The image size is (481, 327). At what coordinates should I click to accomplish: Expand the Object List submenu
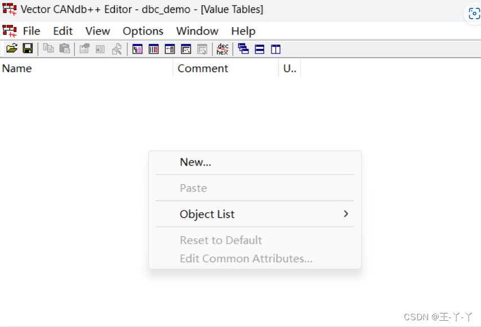(255, 214)
